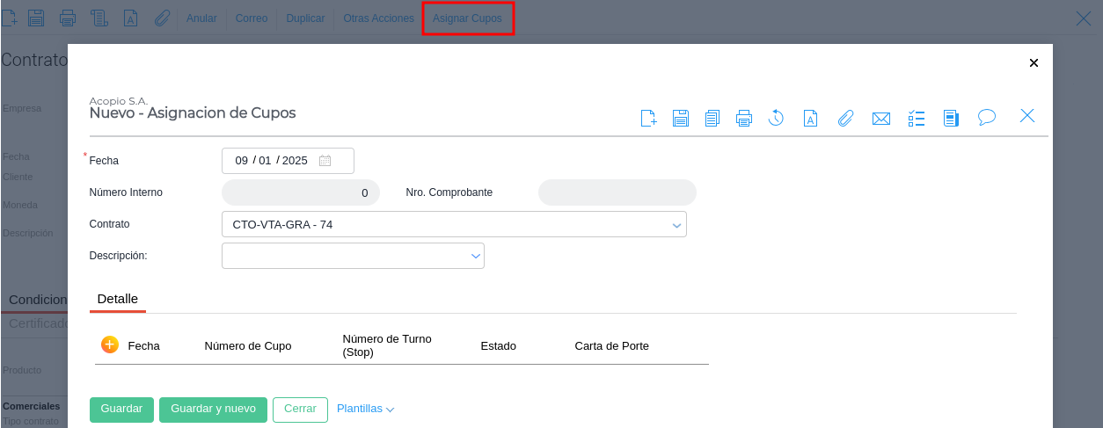Viewport: 1103px width, 428px height.
Task: Click the Nro. Comprobante field
Action: (x=617, y=192)
